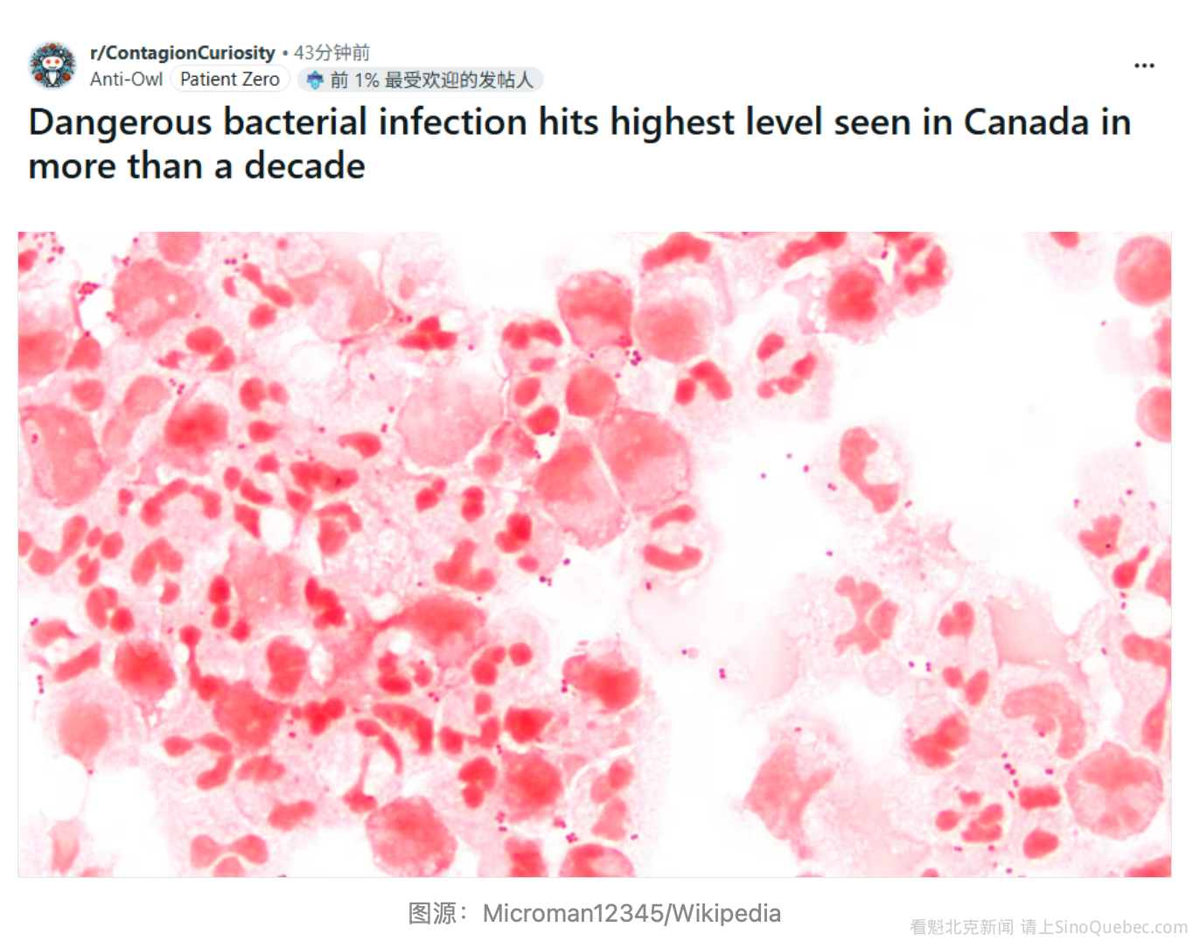Click the word decade in the headline

click(304, 166)
